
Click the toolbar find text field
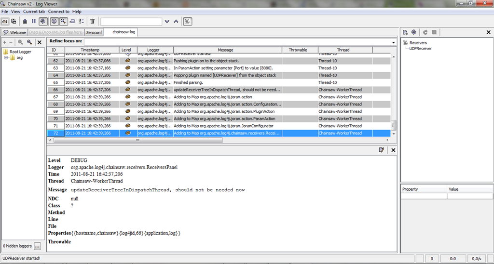click(131, 21)
